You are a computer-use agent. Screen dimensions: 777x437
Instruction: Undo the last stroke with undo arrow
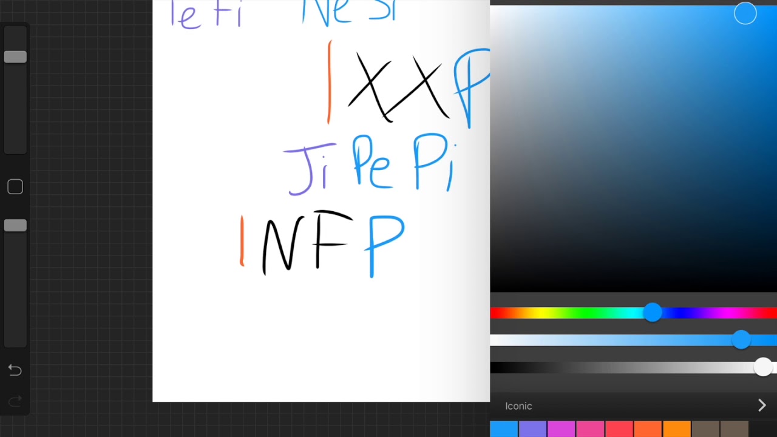tap(15, 370)
